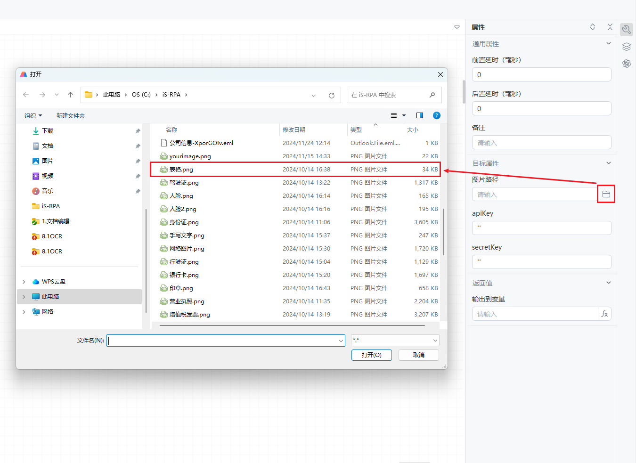Click the expand/collapse arrows icon in 属性 header
Image resolution: width=636 pixels, height=463 pixels.
point(593,27)
